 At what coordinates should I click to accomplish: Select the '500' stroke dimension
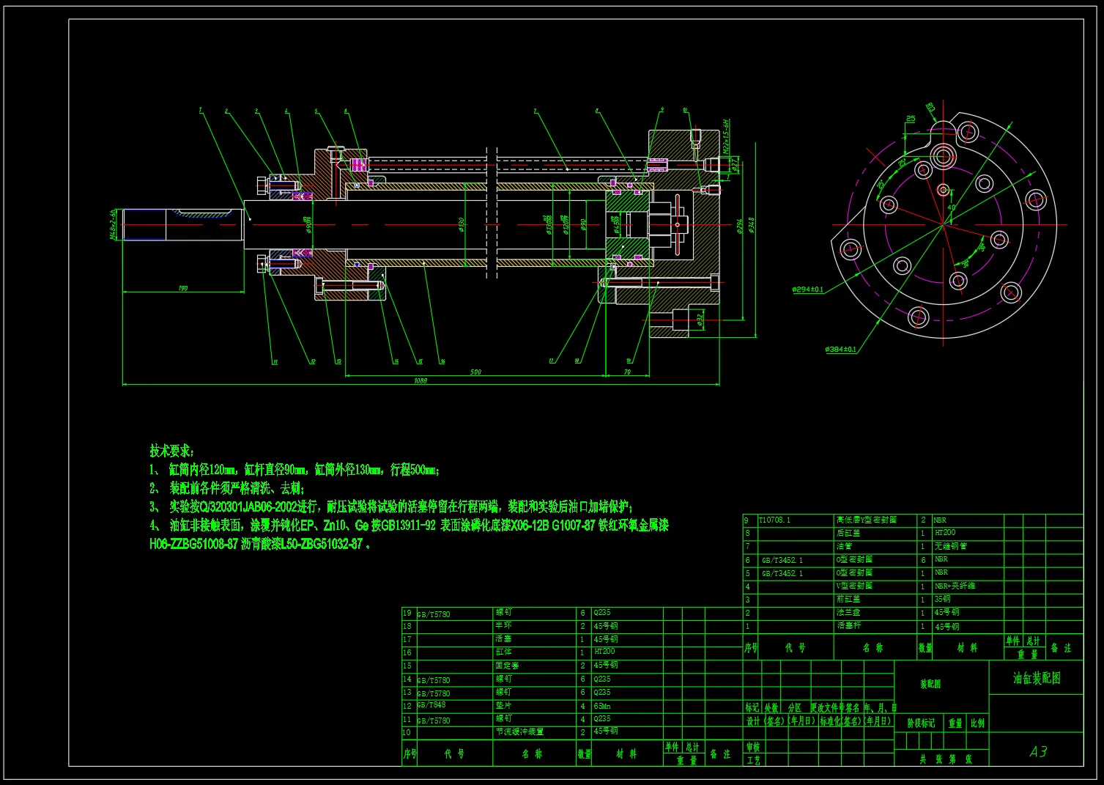coord(475,372)
